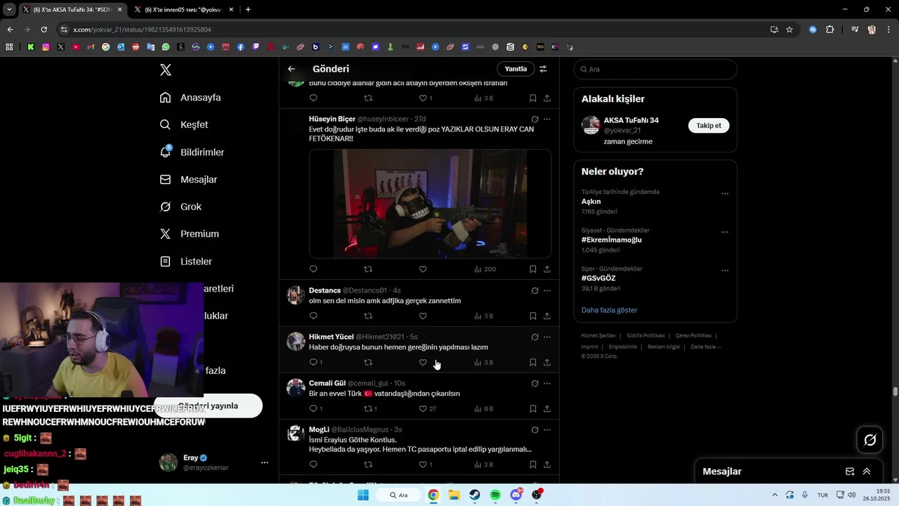Bookmark Hüseyin Biçer's reply
Screen dimensions: 899x506
pos(532,269)
